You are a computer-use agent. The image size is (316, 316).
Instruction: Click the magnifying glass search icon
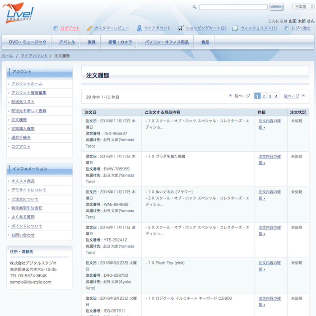195,7
